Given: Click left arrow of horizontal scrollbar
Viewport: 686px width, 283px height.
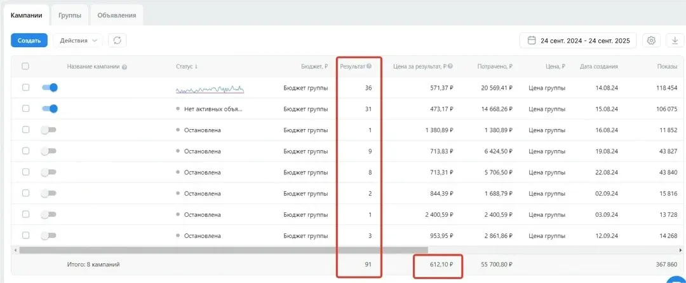Looking at the screenshot, I should coord(16,250).
